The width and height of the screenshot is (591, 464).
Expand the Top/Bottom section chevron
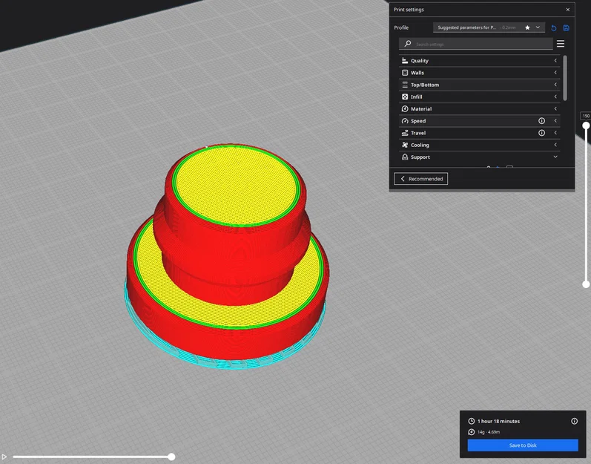point(555,85)
